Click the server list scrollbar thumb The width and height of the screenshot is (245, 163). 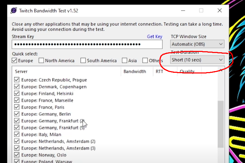tap(221, 124)
